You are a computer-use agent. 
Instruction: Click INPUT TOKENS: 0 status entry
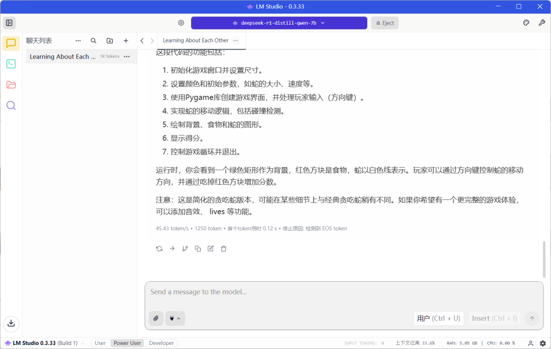click(364, 343)
